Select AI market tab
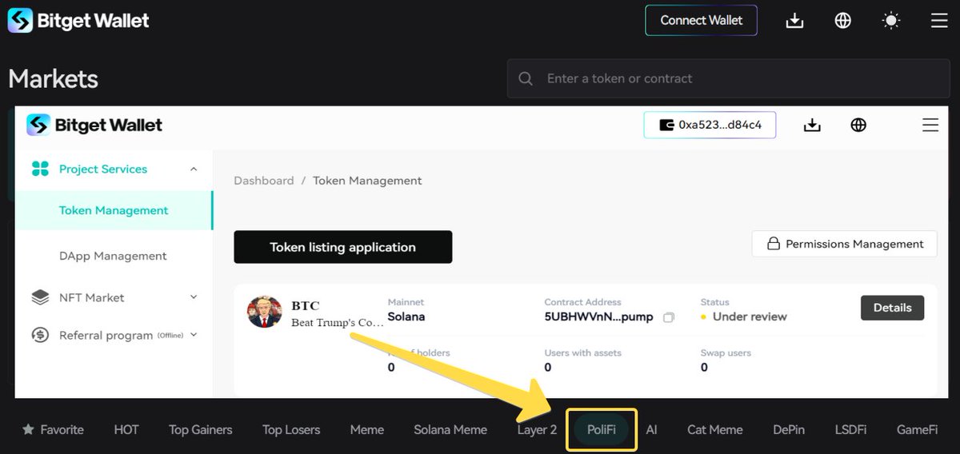The height and width of the screenshot is (454, 960). click(x=651, y=429)
